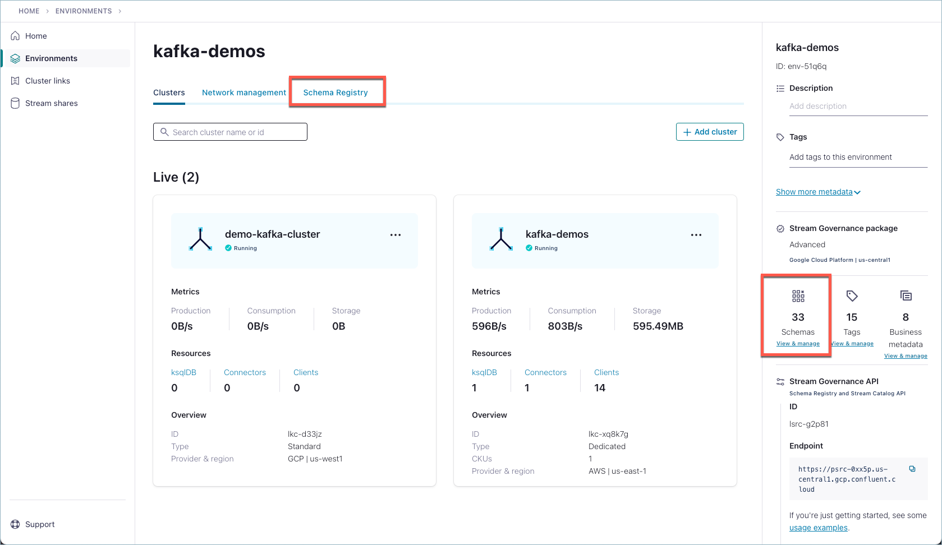Copy the Stream Governance API endpoint

(912, 469)
